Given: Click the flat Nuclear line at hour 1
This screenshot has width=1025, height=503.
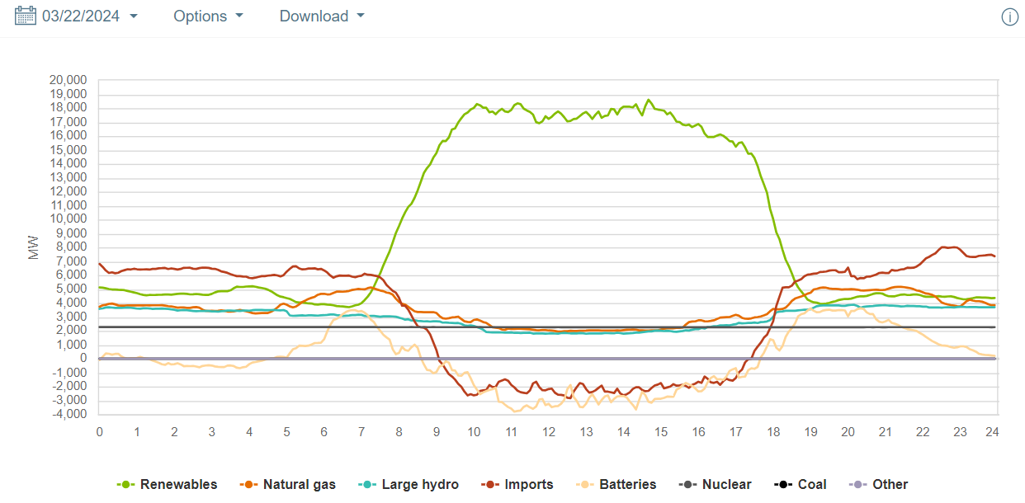Looking at the screenshot, I should tap(136, 327).
